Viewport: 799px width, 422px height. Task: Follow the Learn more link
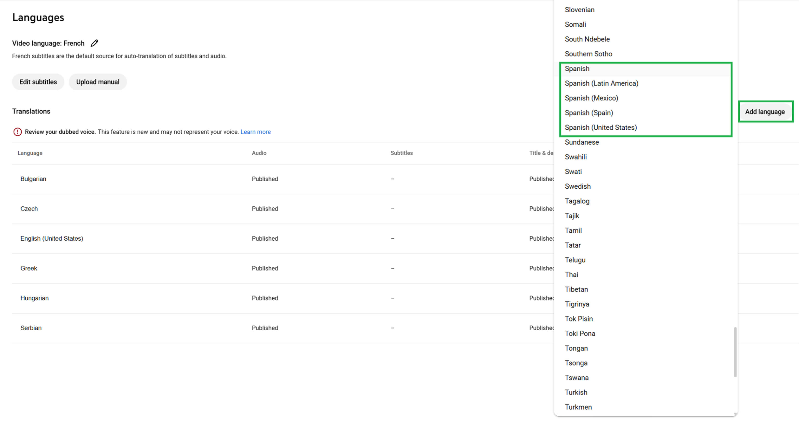(x=256, y=132)
